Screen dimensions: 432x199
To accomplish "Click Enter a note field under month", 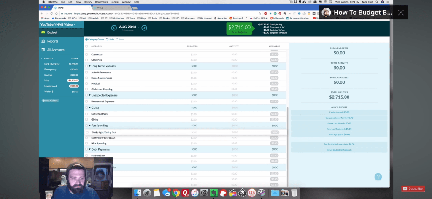I will 128,30.
